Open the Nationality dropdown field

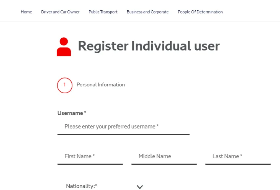tap(100, 186)
